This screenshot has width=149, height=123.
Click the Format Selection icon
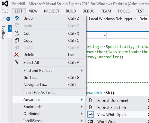click(91, 107)
